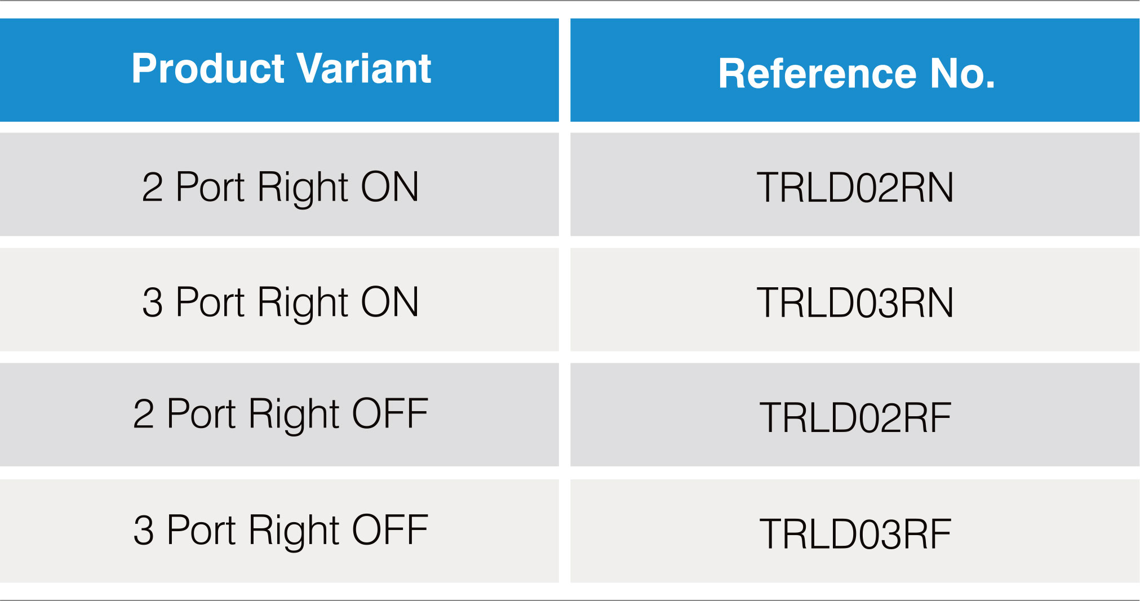Select the 3 Port Right OFF cell
The height and width of the screenshot is (601, 1140).
coord(280,530)
